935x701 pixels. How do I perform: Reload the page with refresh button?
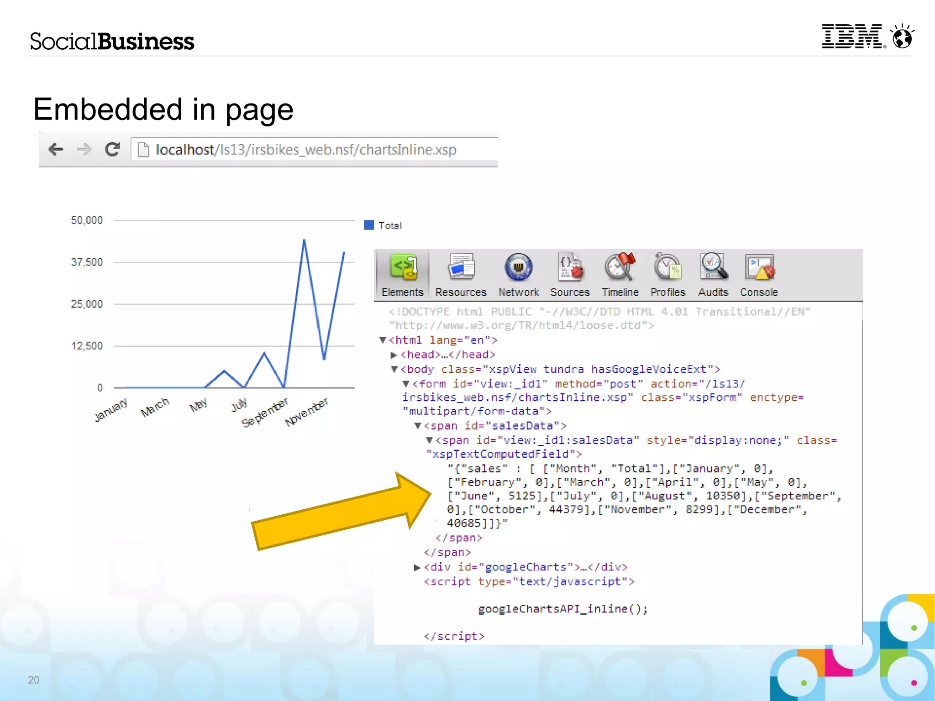pos(112,149)
